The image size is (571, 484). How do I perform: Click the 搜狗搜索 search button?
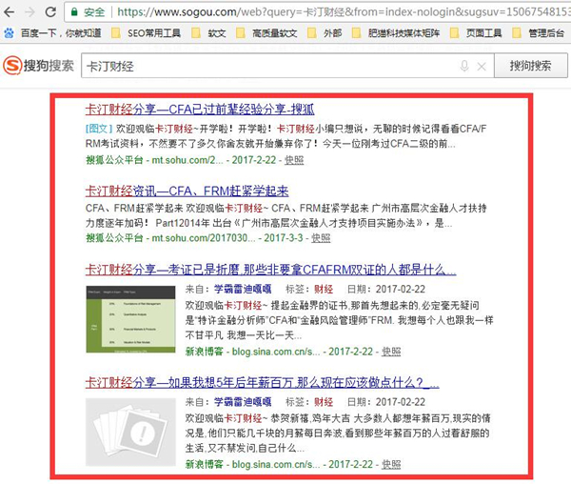530,66
